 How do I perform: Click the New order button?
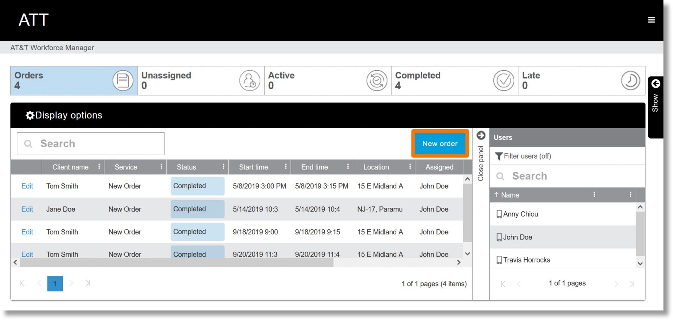click(440, 143)
